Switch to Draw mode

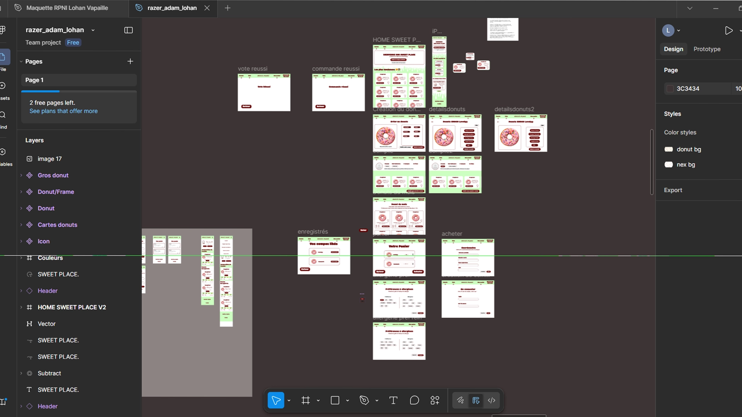pos(460,400)
